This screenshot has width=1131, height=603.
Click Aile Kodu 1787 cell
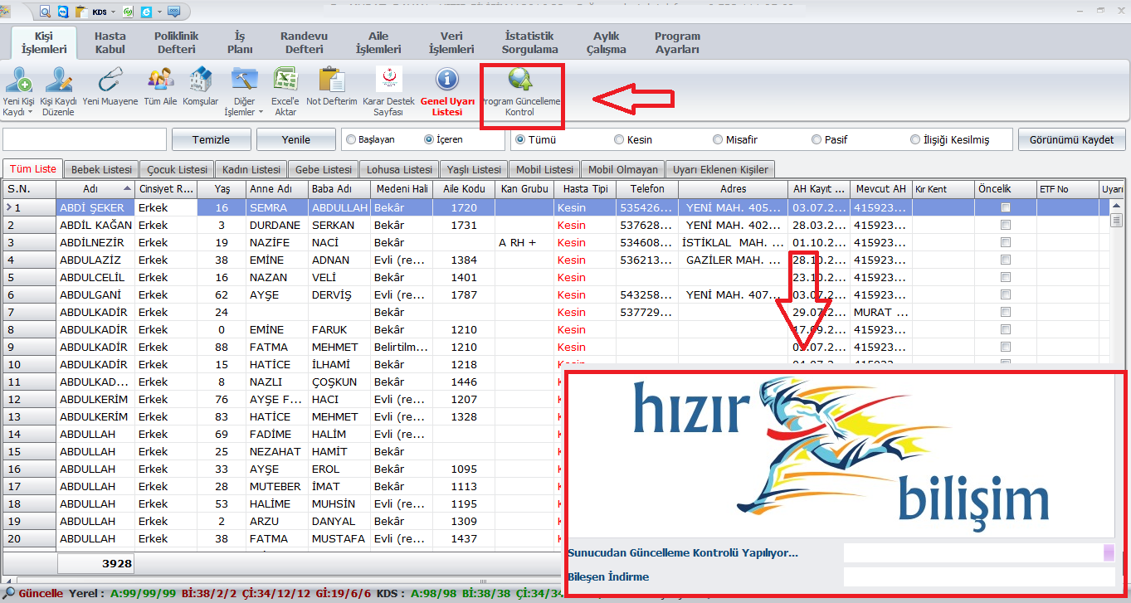[464, 294]
